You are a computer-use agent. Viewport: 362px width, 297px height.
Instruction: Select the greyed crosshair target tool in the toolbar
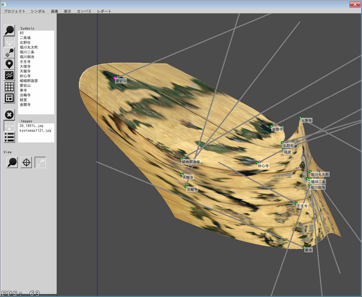coord(9,42)
